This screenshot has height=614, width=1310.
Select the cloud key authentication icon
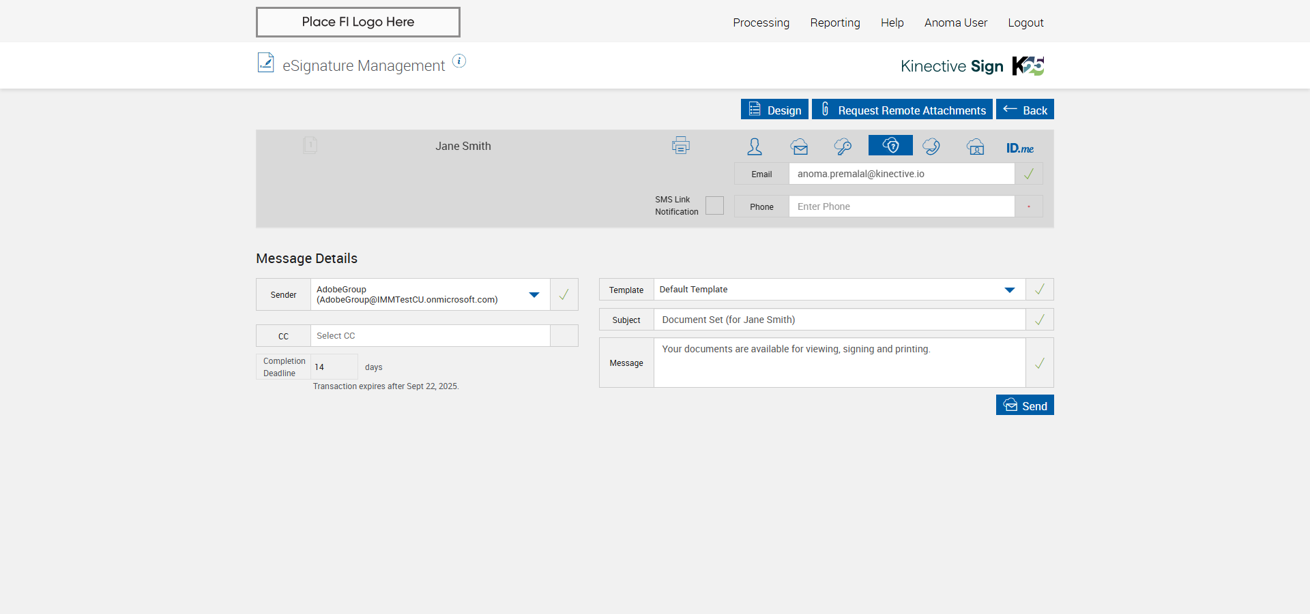tap(843, 147)
